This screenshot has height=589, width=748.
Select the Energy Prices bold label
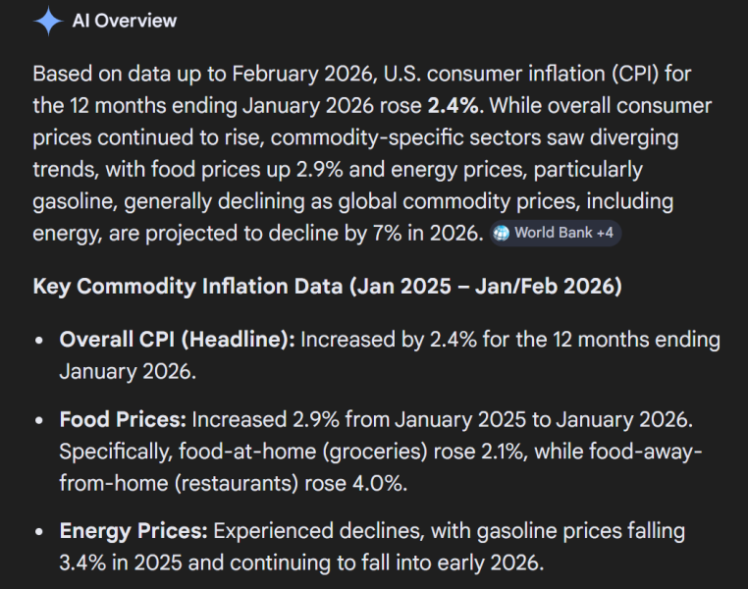point(134,531)
